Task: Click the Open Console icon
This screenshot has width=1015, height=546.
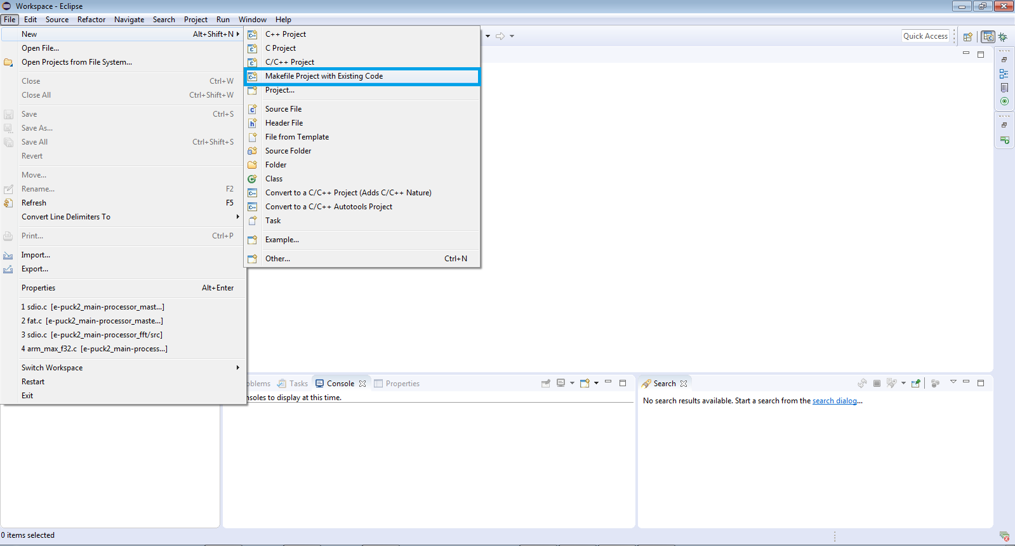Action: point(585,383)
